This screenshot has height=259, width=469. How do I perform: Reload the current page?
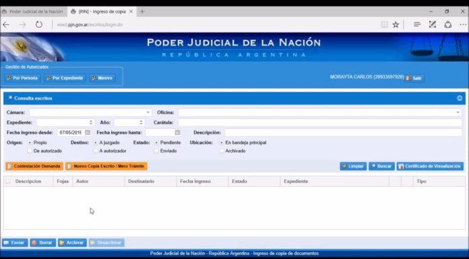click(39, 24)
